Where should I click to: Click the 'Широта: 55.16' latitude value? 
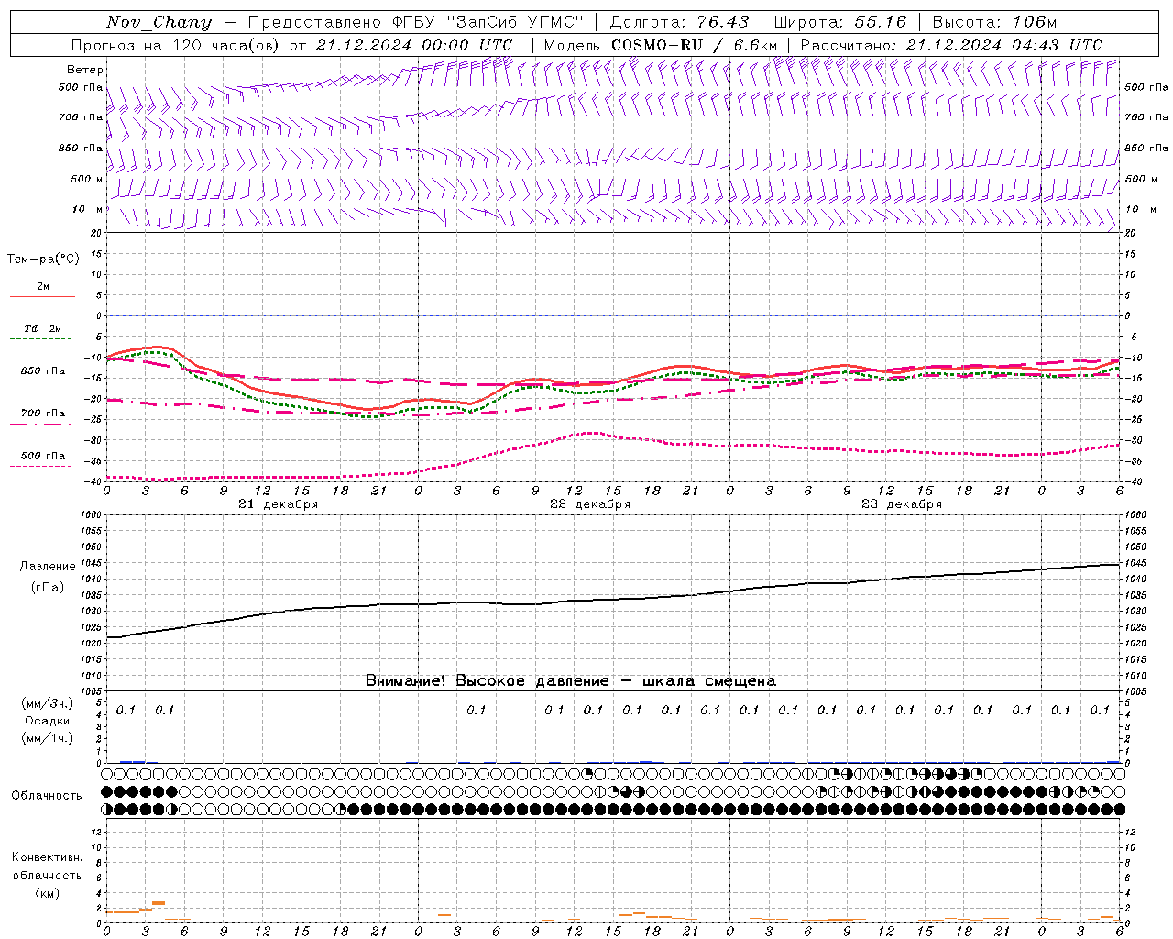840,22
